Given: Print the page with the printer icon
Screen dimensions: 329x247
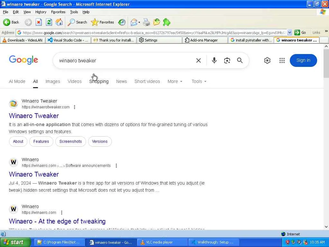Looking at the screenshot, I should click(x=147, y=22).
